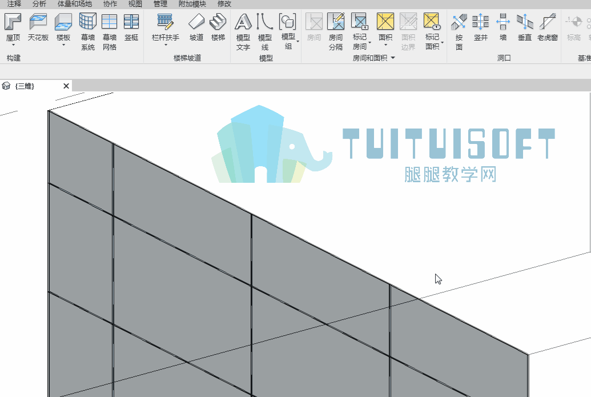Open the 分析 ribbon tab

pyautogui.click(x=39, y=4)
